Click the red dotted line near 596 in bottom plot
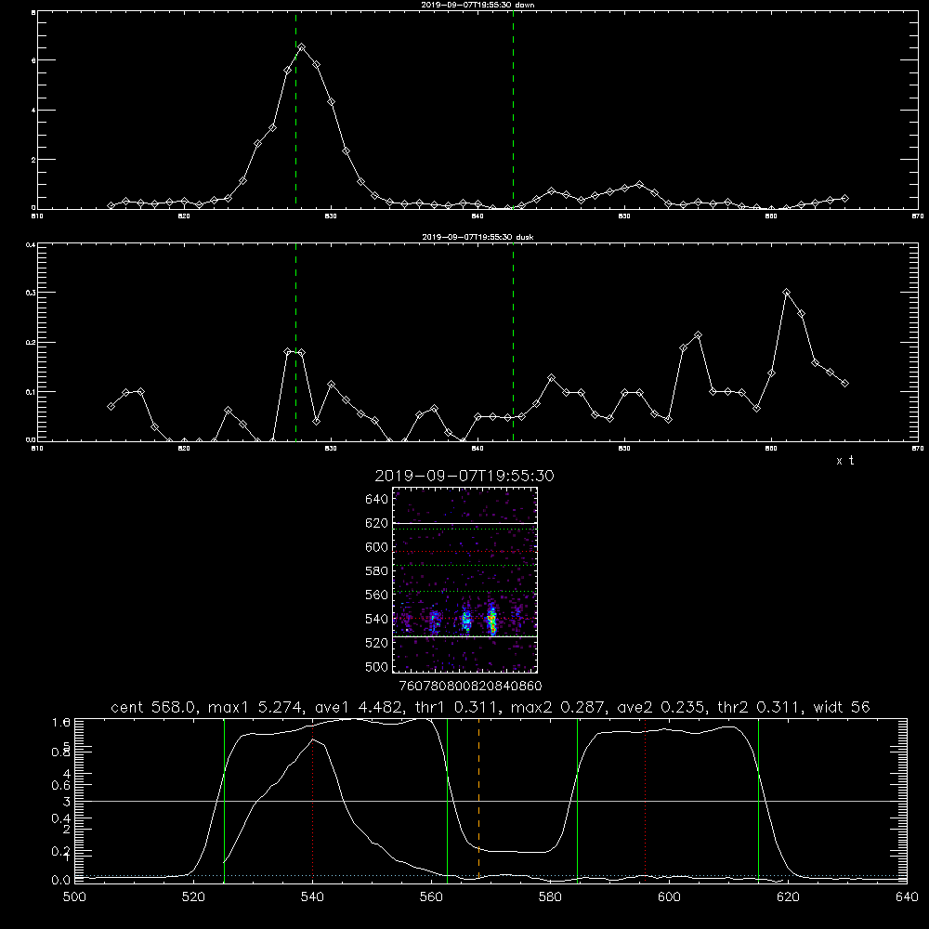The image size is (929, 929). click(646, 801)
